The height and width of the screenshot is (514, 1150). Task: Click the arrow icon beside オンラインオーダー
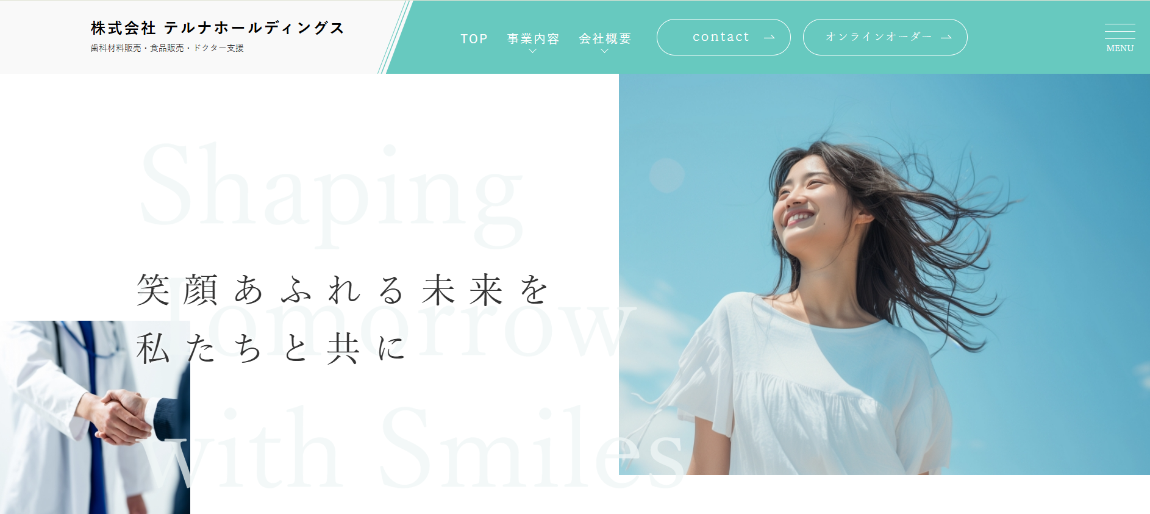point(946,37)
